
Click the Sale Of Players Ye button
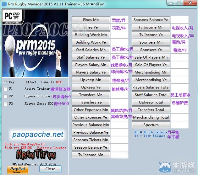point(151,65)
